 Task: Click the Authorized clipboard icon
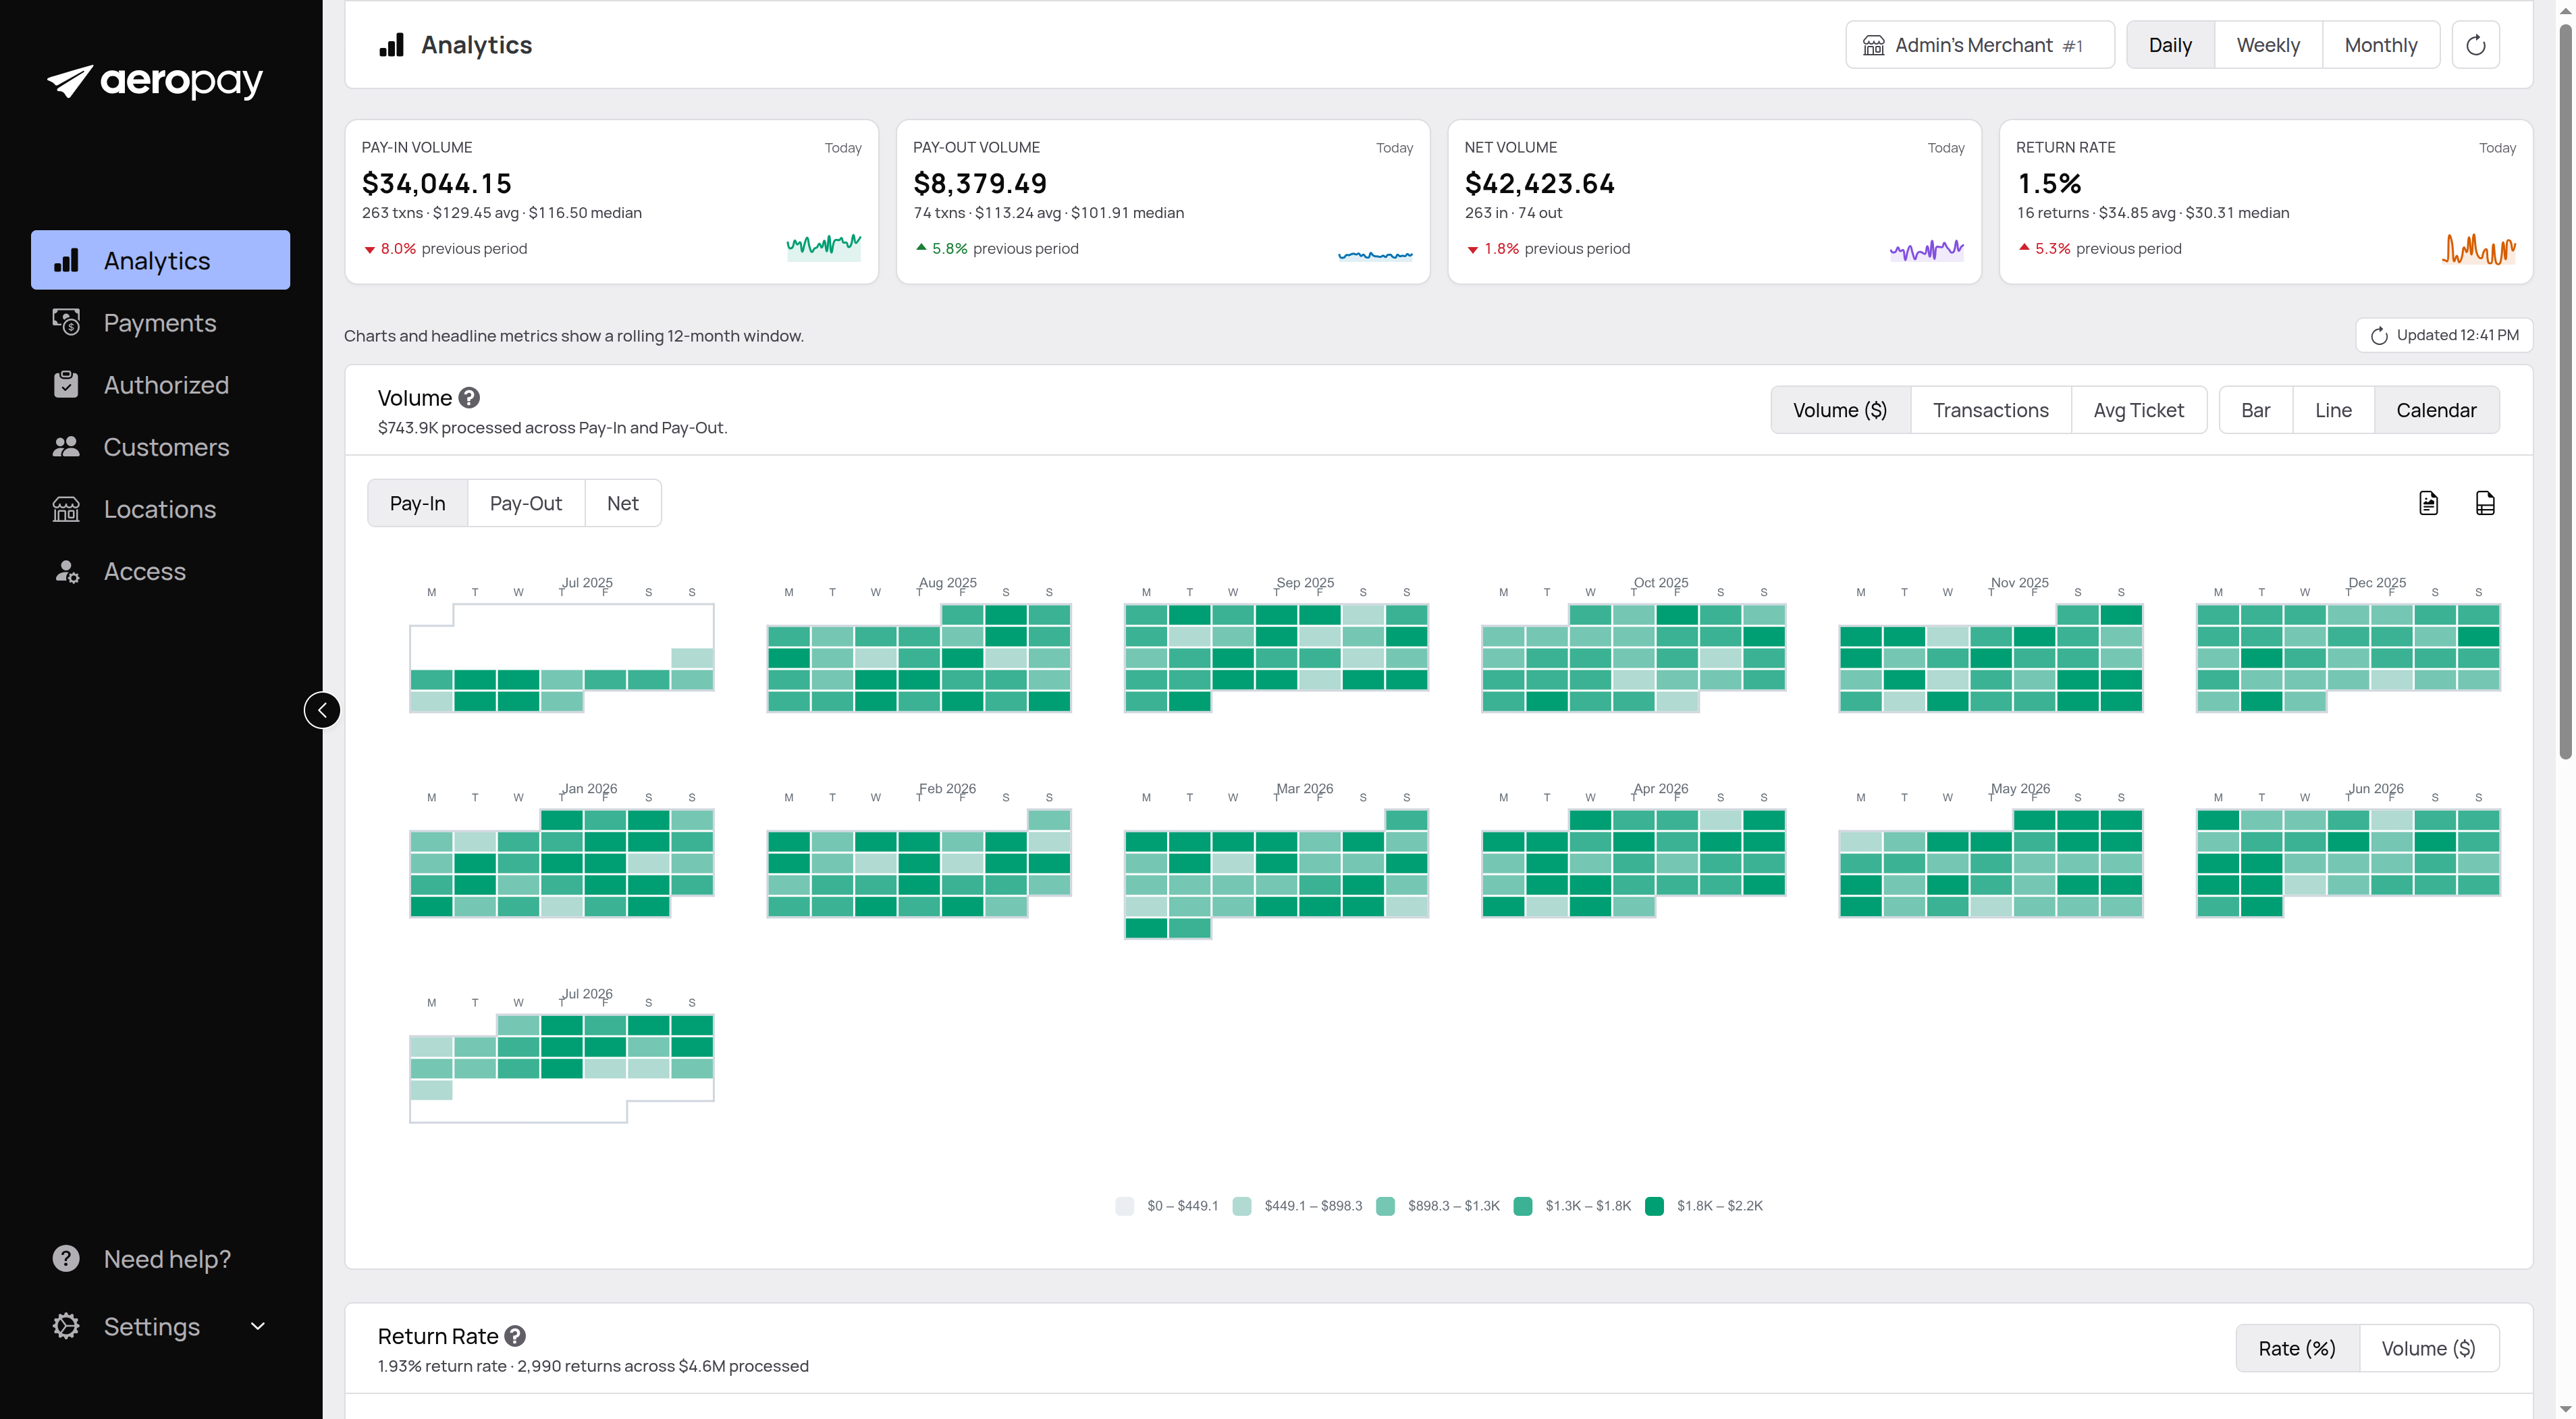66,384
